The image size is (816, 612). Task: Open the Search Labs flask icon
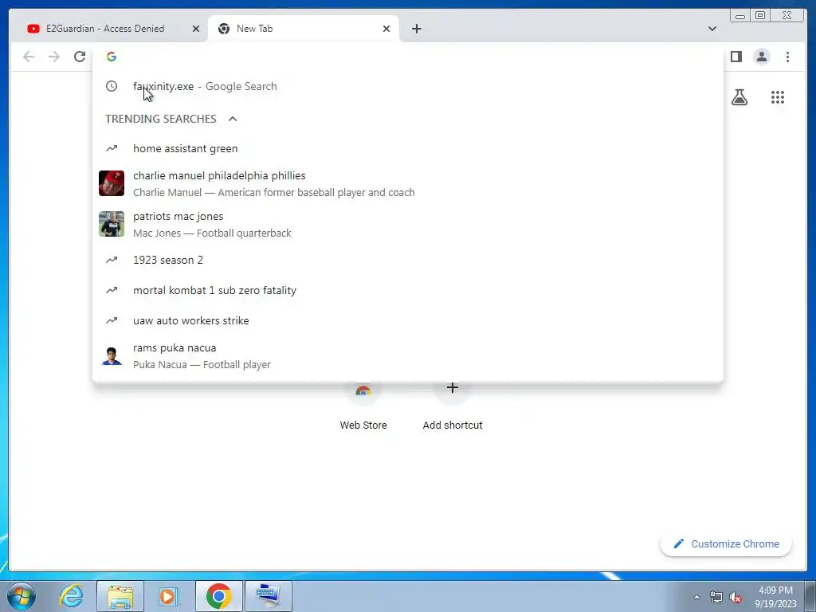click(739, 97)
